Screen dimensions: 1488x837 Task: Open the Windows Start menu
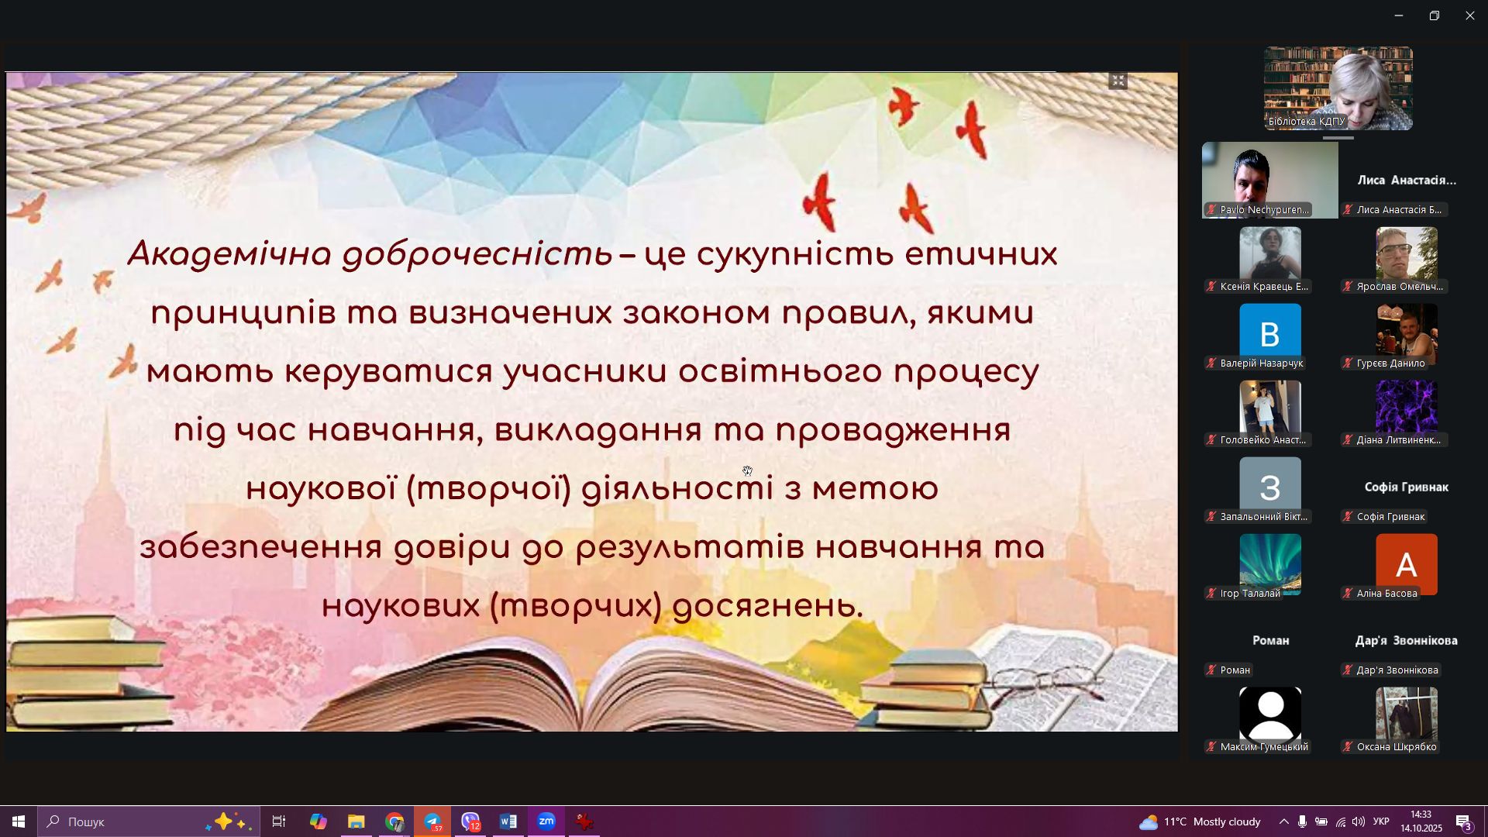point(19,821)
